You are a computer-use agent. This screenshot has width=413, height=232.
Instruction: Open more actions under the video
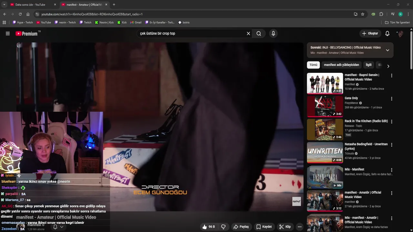(299, 227)
